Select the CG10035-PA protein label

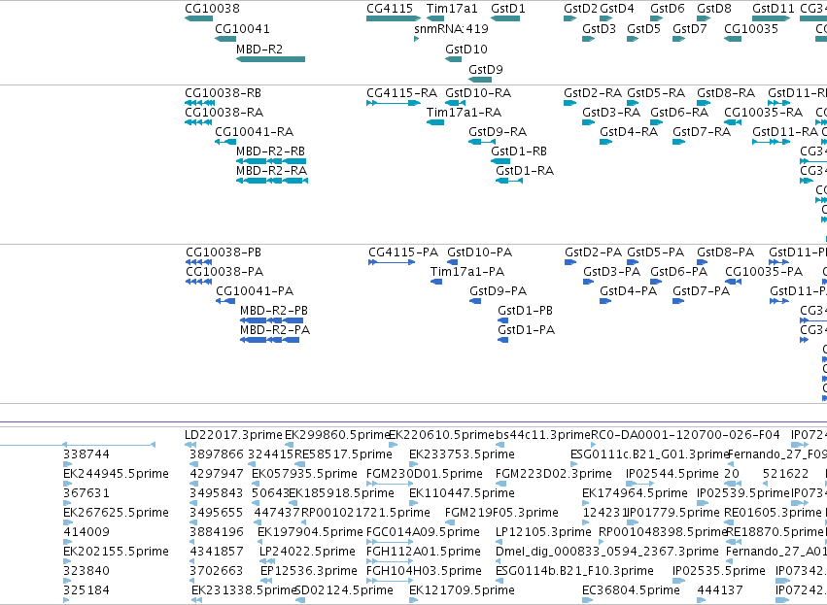coord(764,272)
